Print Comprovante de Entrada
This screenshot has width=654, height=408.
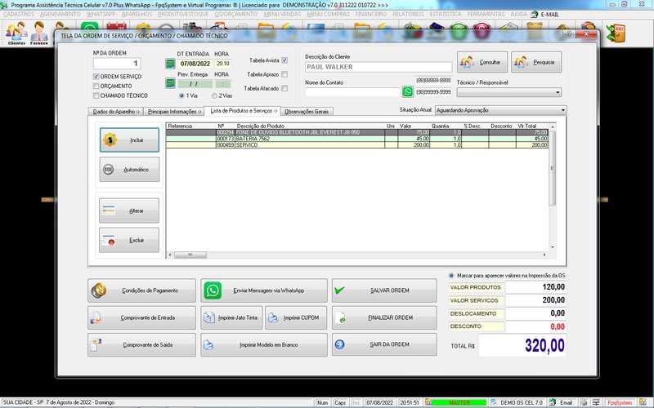(141, 317)
